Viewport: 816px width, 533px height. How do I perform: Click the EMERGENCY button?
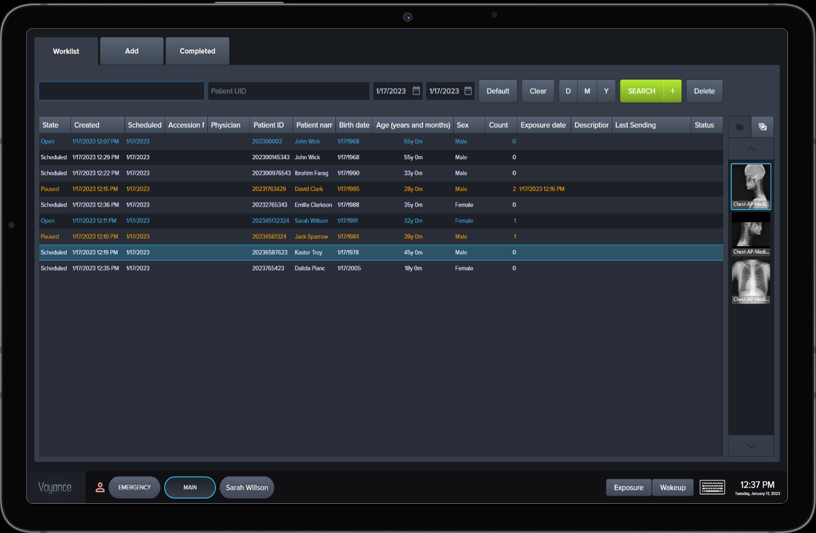(x=134, y=488)
